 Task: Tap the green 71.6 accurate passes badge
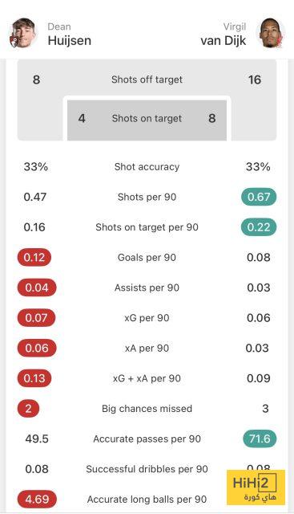tap(260, 439)
